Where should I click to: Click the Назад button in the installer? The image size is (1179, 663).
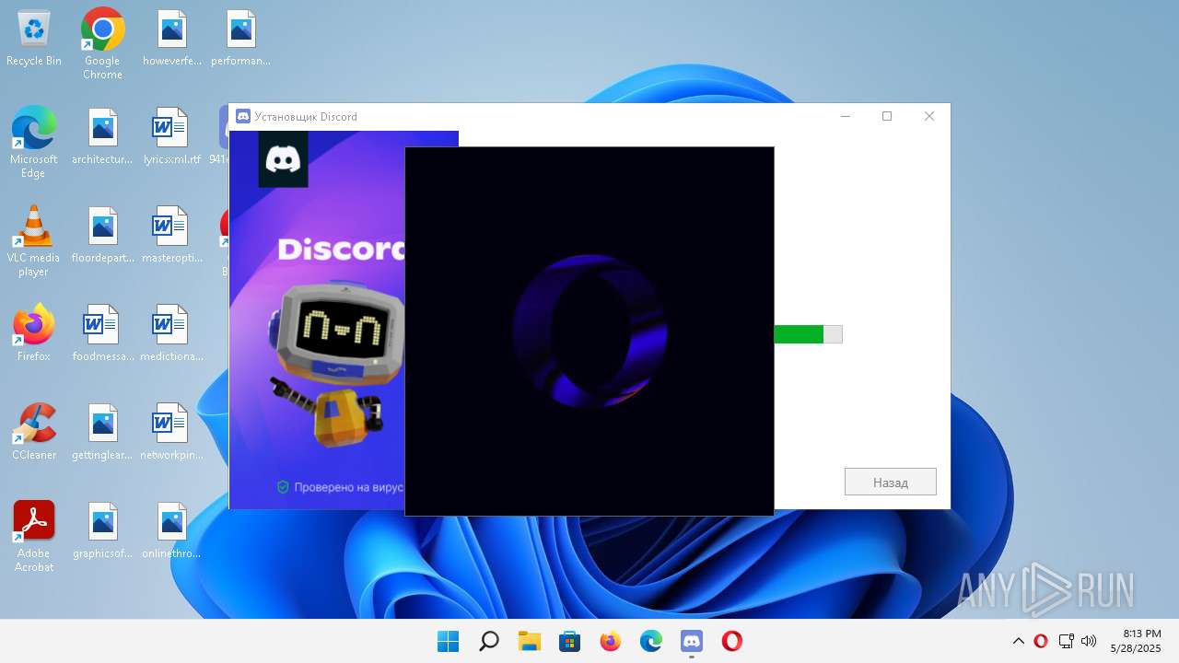(891, 482)
